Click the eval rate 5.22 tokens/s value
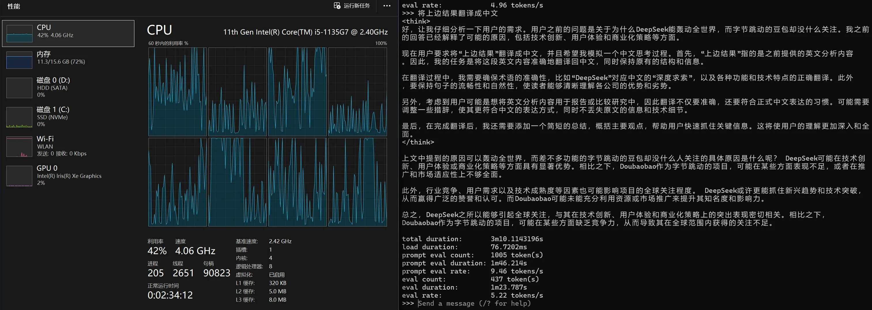872x310 pixels. click(516, 295)
